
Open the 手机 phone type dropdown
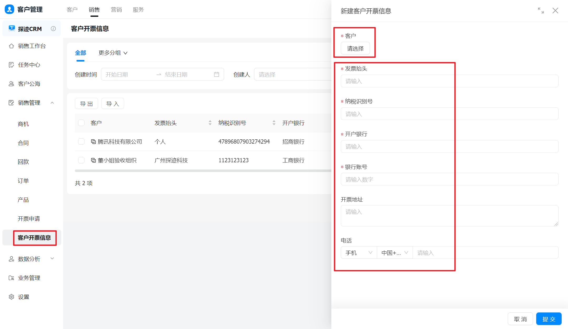(x=359, y=253)
